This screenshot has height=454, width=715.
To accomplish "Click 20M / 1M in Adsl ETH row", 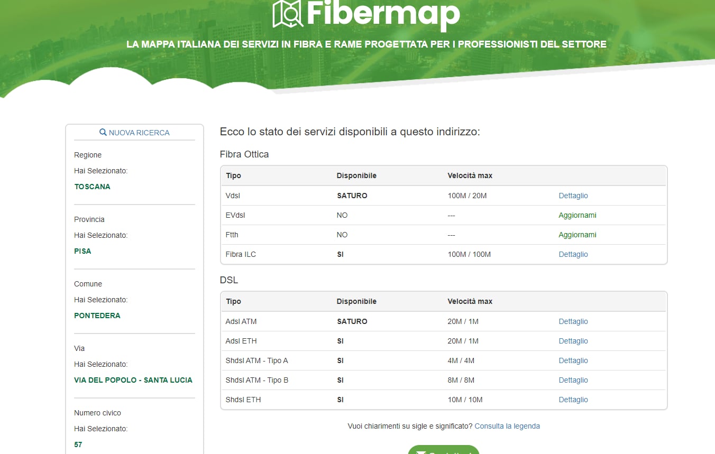I will [463, 341].
